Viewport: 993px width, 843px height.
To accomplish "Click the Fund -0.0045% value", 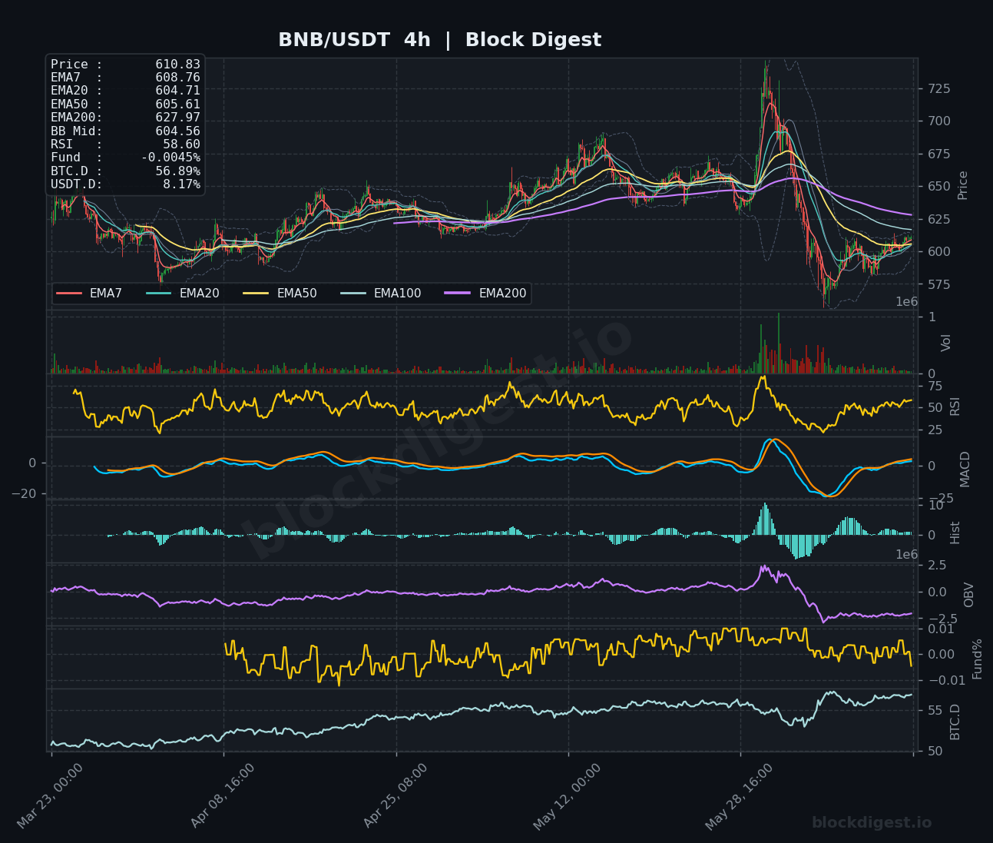I will click(x=170, y=158).
